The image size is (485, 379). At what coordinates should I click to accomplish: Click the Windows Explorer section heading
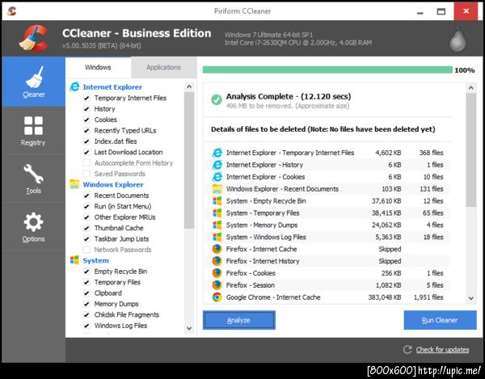113,184
